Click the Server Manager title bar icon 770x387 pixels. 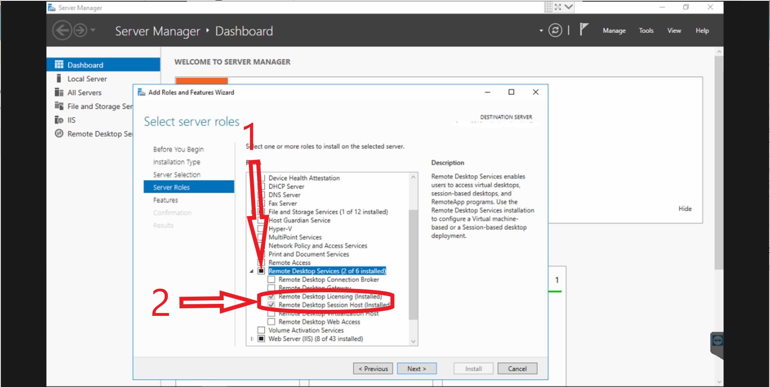point(52,8)
